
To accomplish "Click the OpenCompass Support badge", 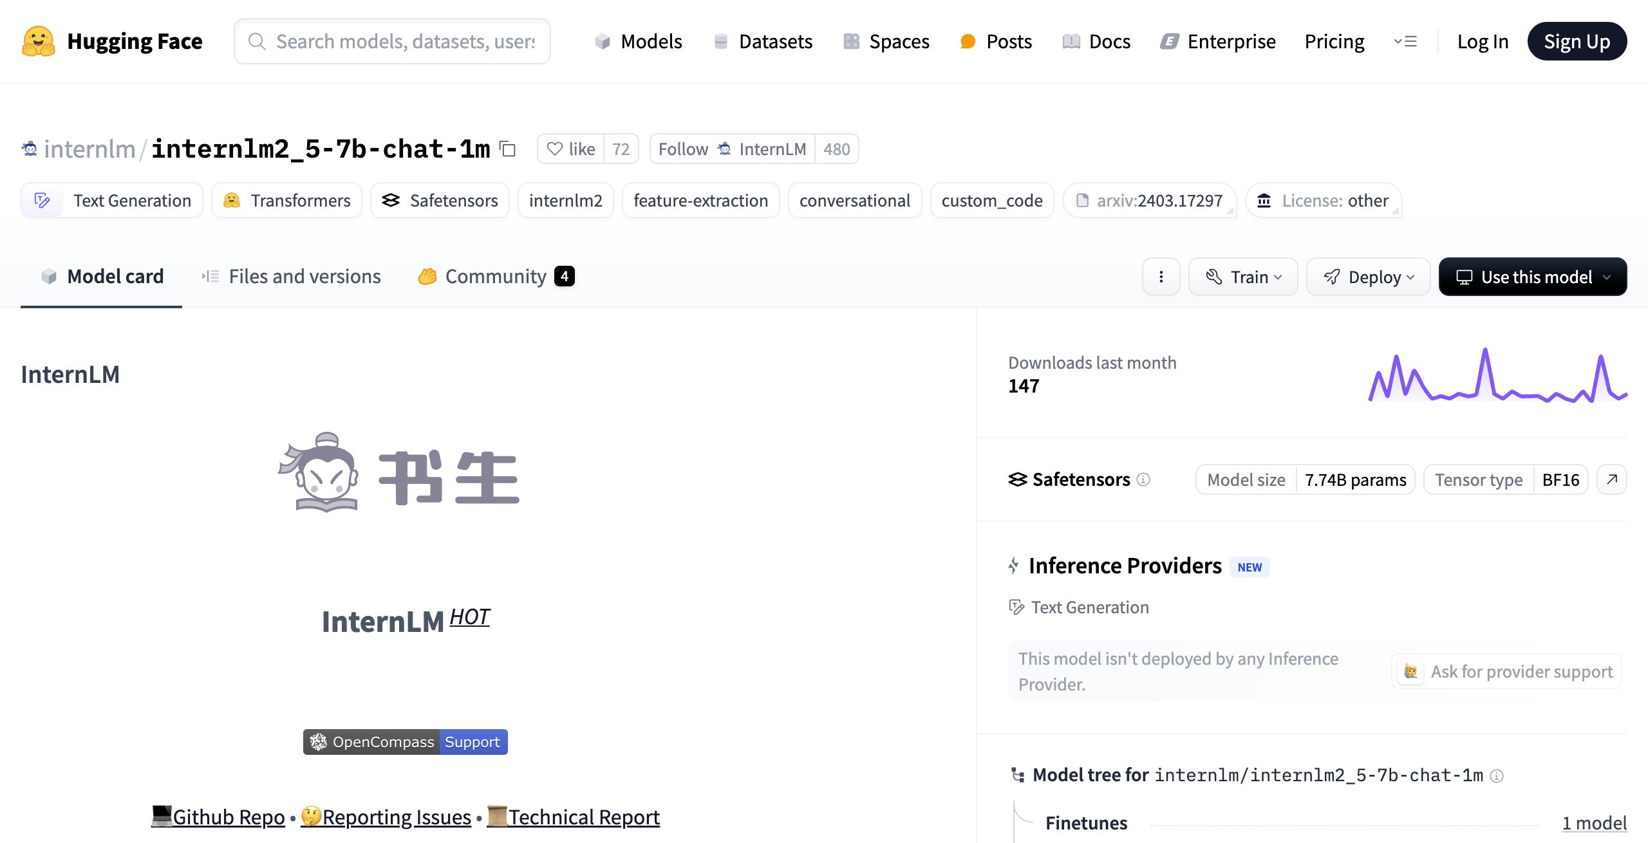I will [x=405, y=742].
